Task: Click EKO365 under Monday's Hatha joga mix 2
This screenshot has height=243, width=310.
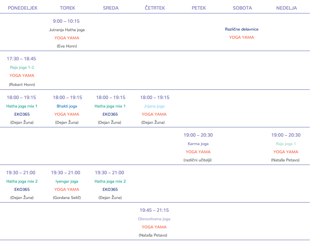Action: coord(22,189)
